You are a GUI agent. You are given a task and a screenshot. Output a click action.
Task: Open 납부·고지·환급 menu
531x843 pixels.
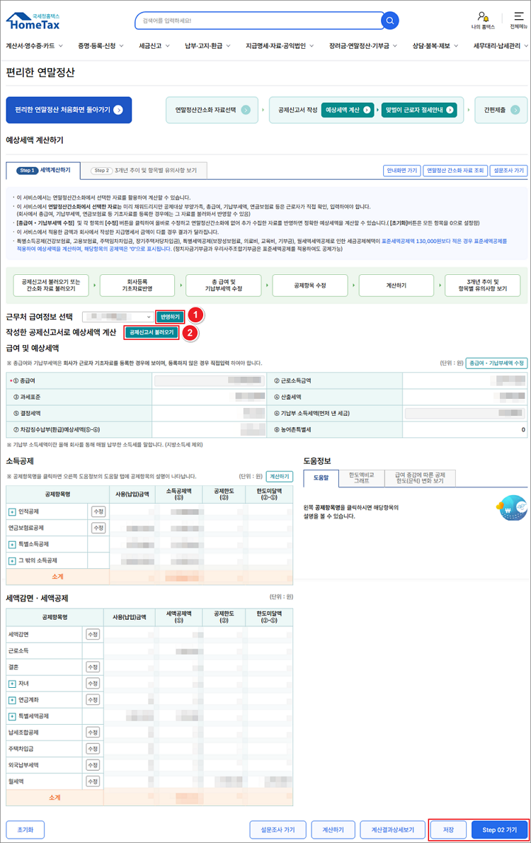[207, 46]
